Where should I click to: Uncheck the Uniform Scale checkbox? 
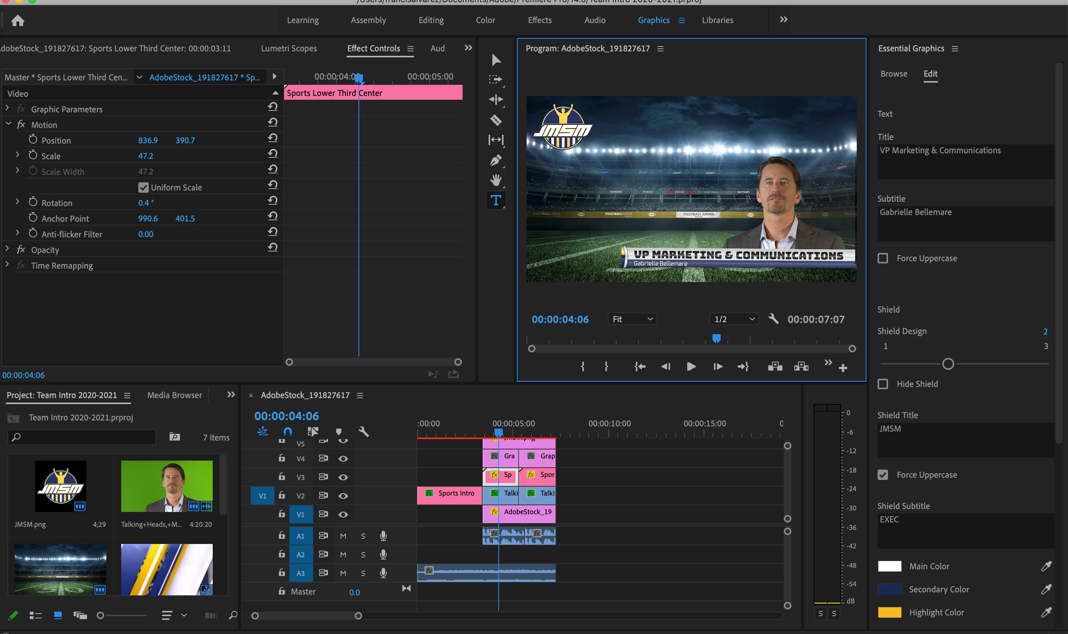click(x=144, y=188)
